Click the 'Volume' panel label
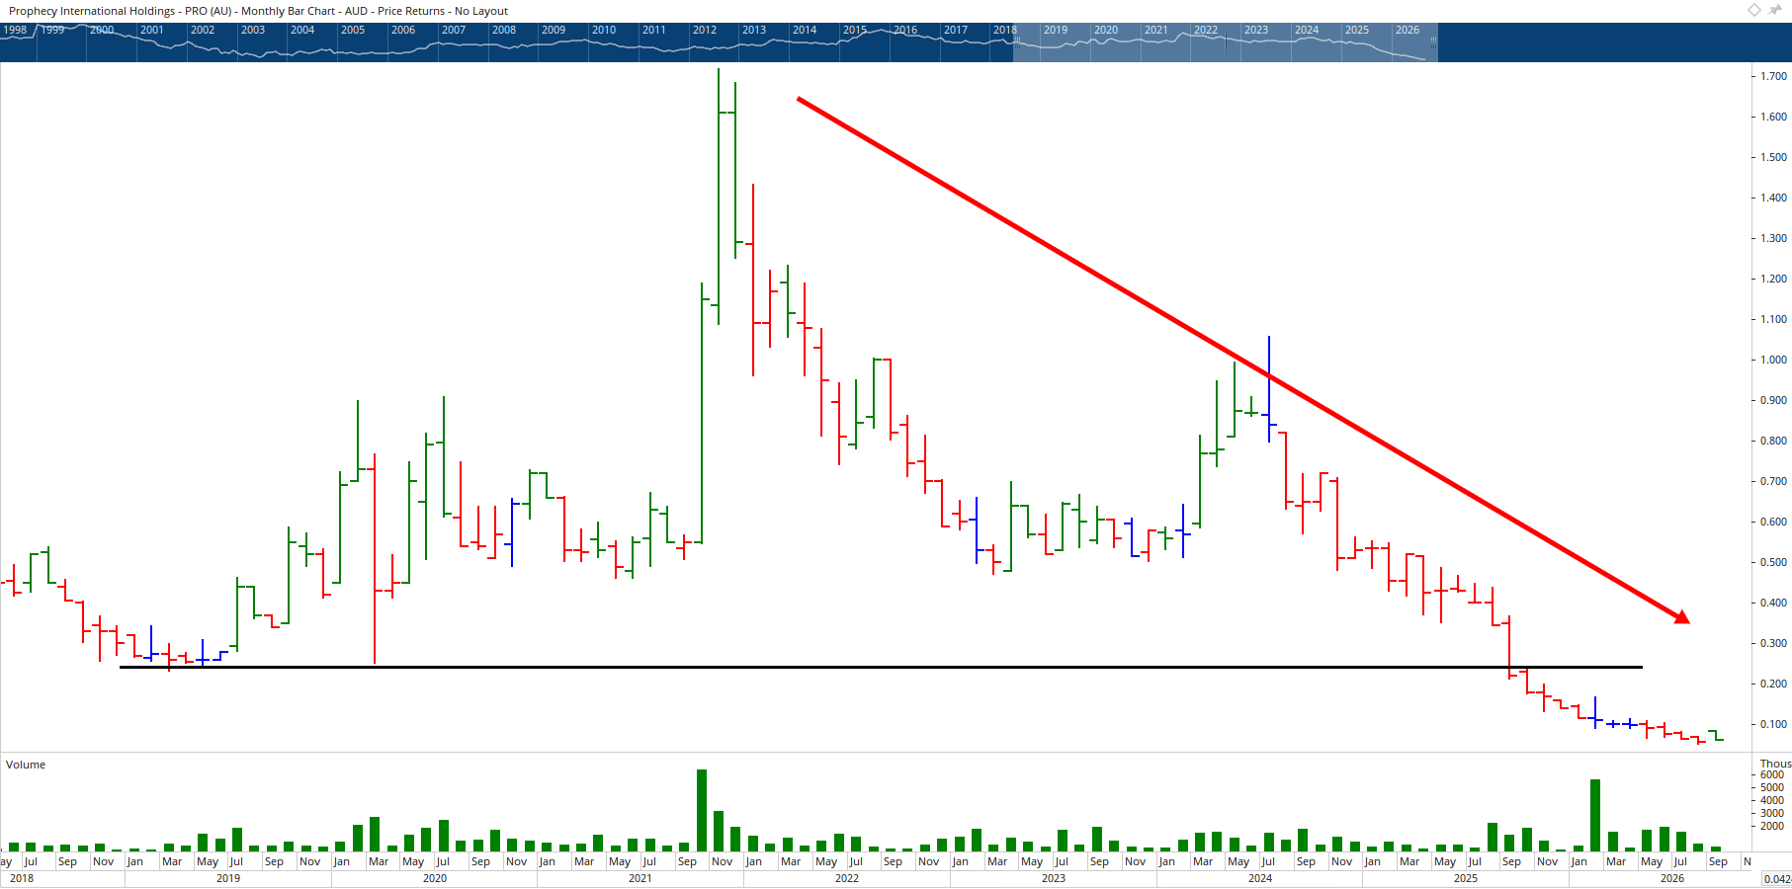The width and height of the screenshot is (1792, 889). coord(26,765)
